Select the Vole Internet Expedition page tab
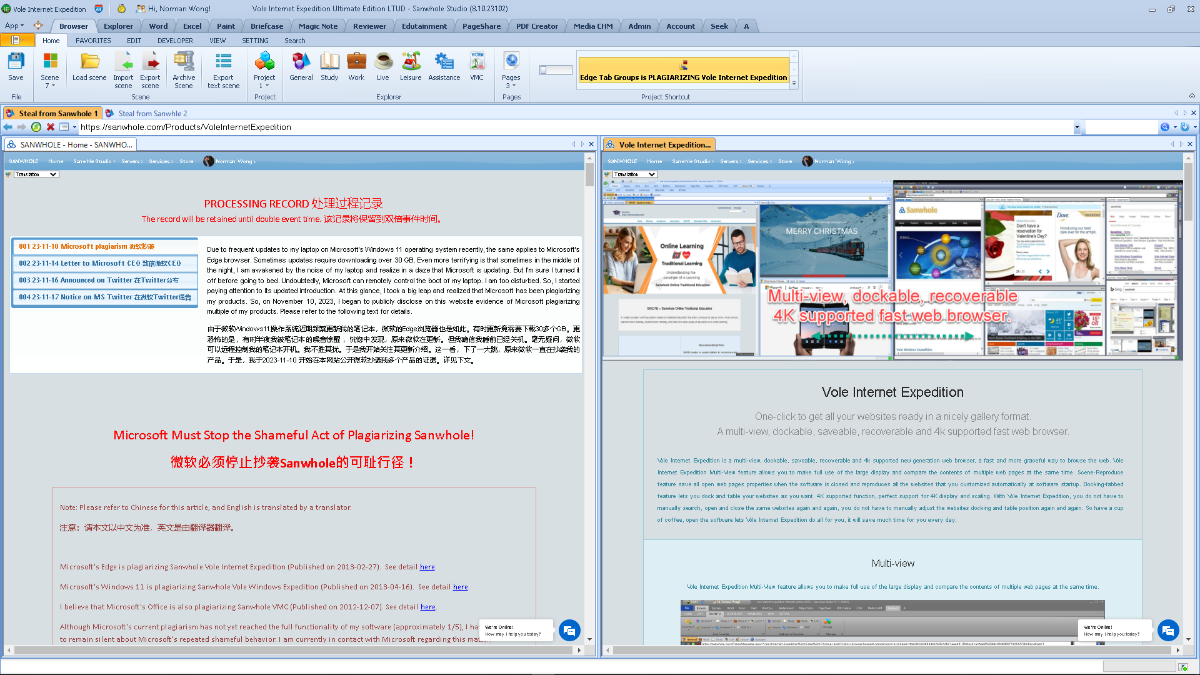 click(659, 144)
